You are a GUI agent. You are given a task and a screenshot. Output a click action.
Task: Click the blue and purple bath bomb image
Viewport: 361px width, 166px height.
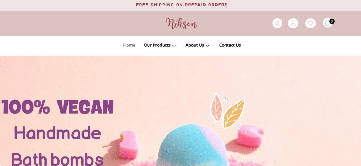[192, 145]
